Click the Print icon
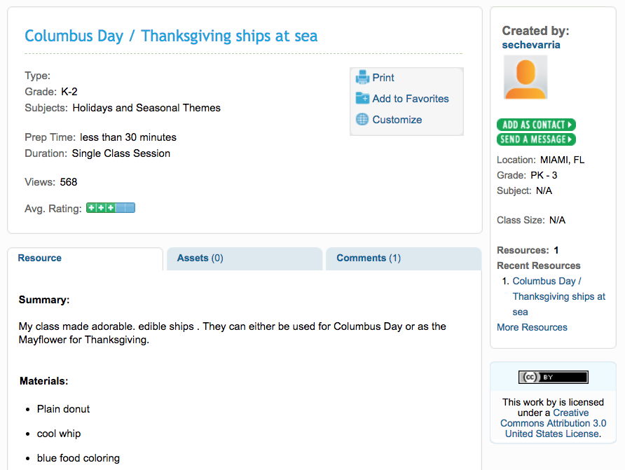The width and height of the screenshot is (625, 470). (382, 77)
